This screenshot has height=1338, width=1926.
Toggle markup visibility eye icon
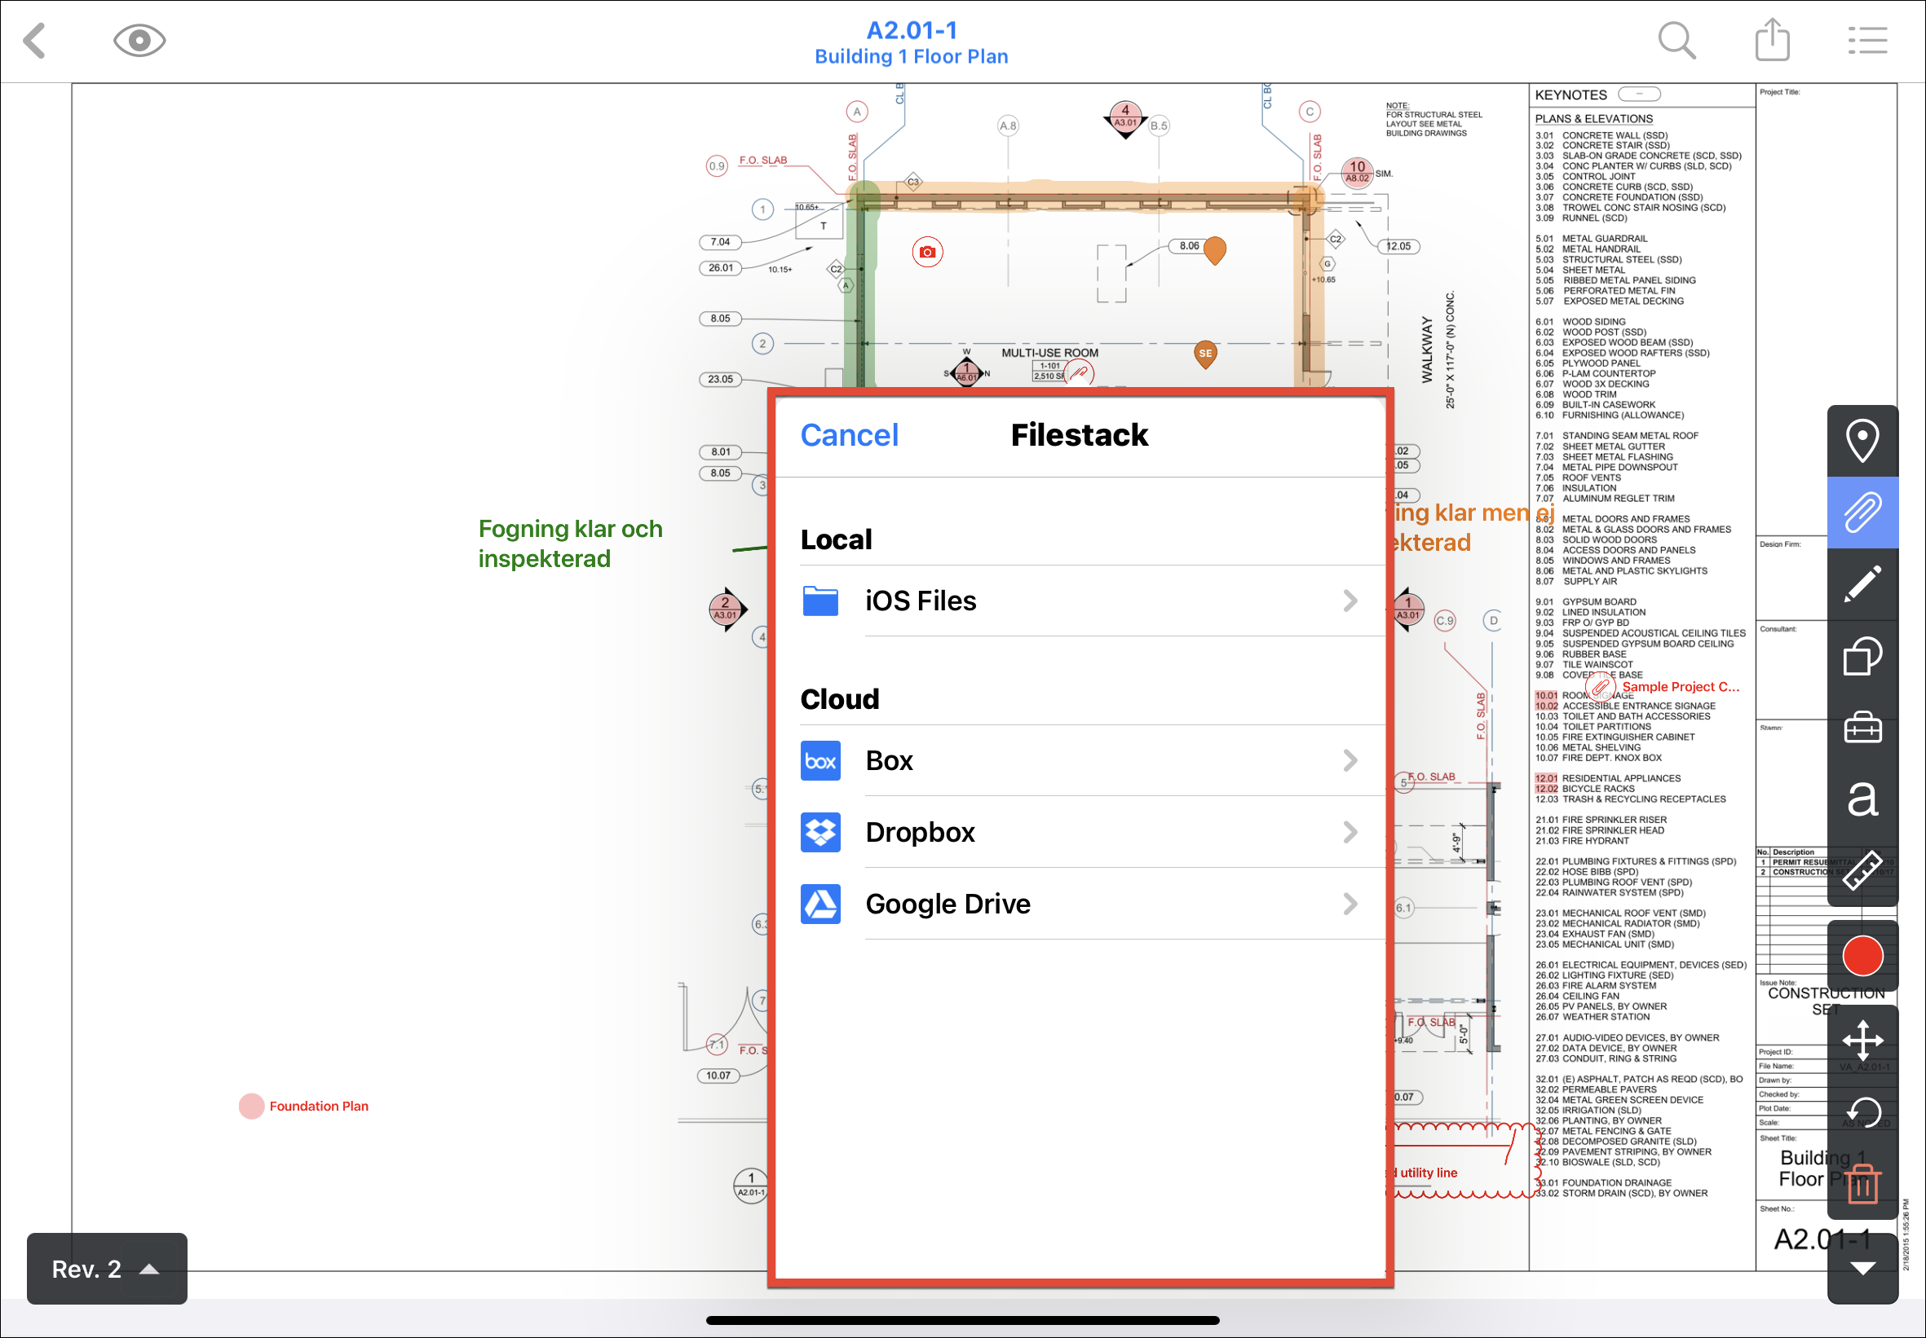tap(139, 40)
